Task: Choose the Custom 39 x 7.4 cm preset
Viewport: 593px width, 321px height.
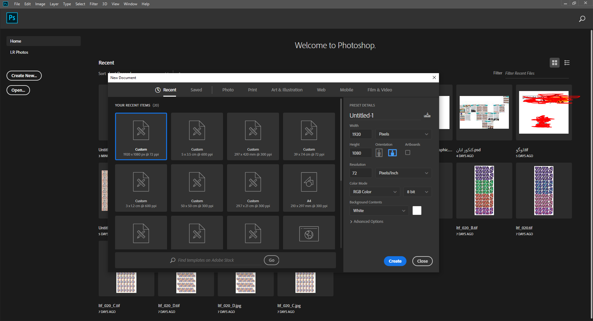Action: coord(309,136)
